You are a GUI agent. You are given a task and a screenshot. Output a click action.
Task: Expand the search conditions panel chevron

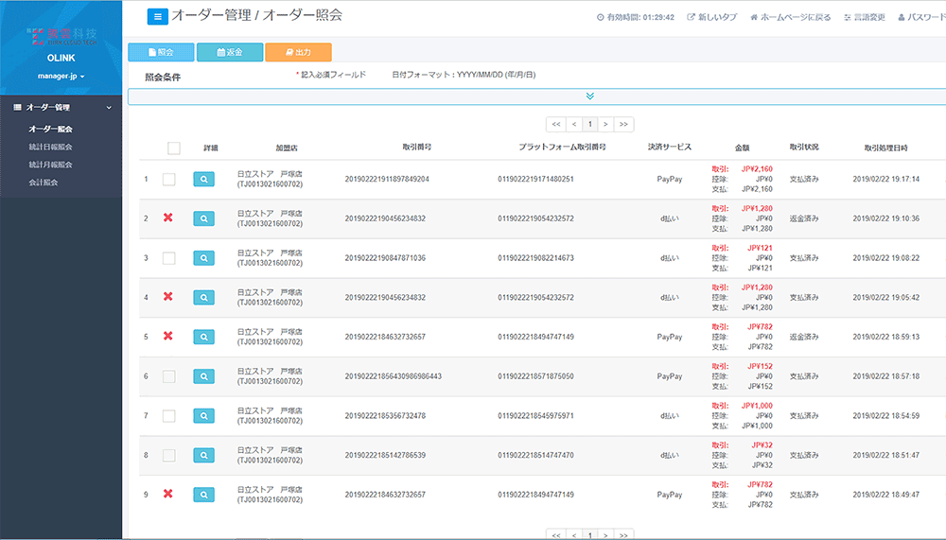click(589, 96)
